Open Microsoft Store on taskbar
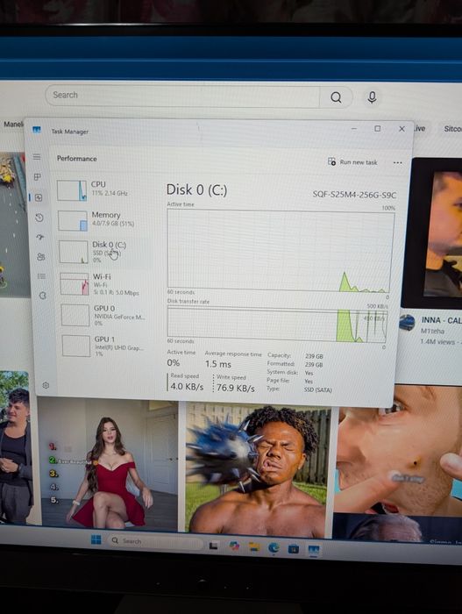 pos(294,549)
